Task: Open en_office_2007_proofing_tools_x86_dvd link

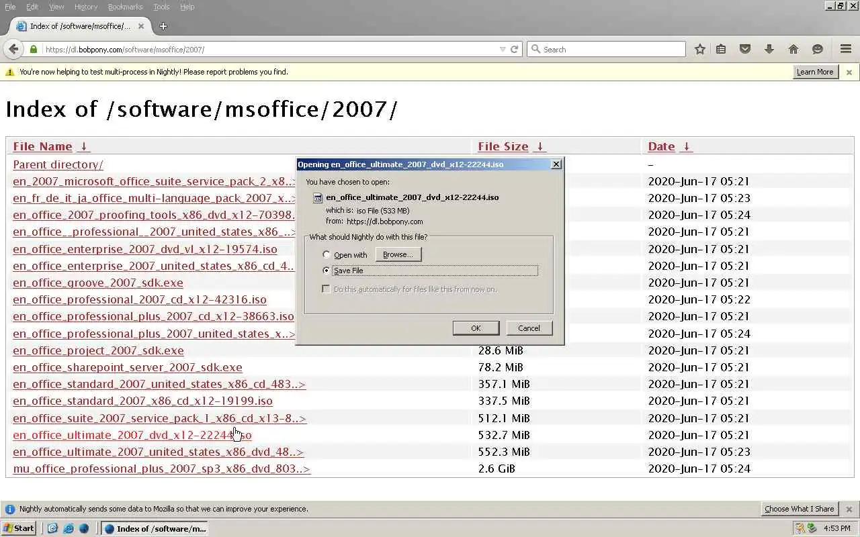Action: point(154,215)
